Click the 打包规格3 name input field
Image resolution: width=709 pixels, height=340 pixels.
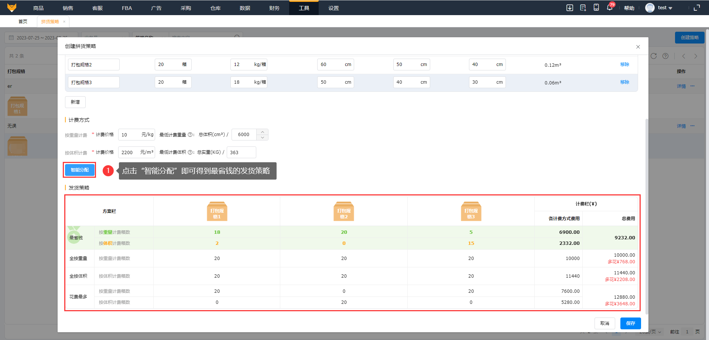tap(94, 82)
